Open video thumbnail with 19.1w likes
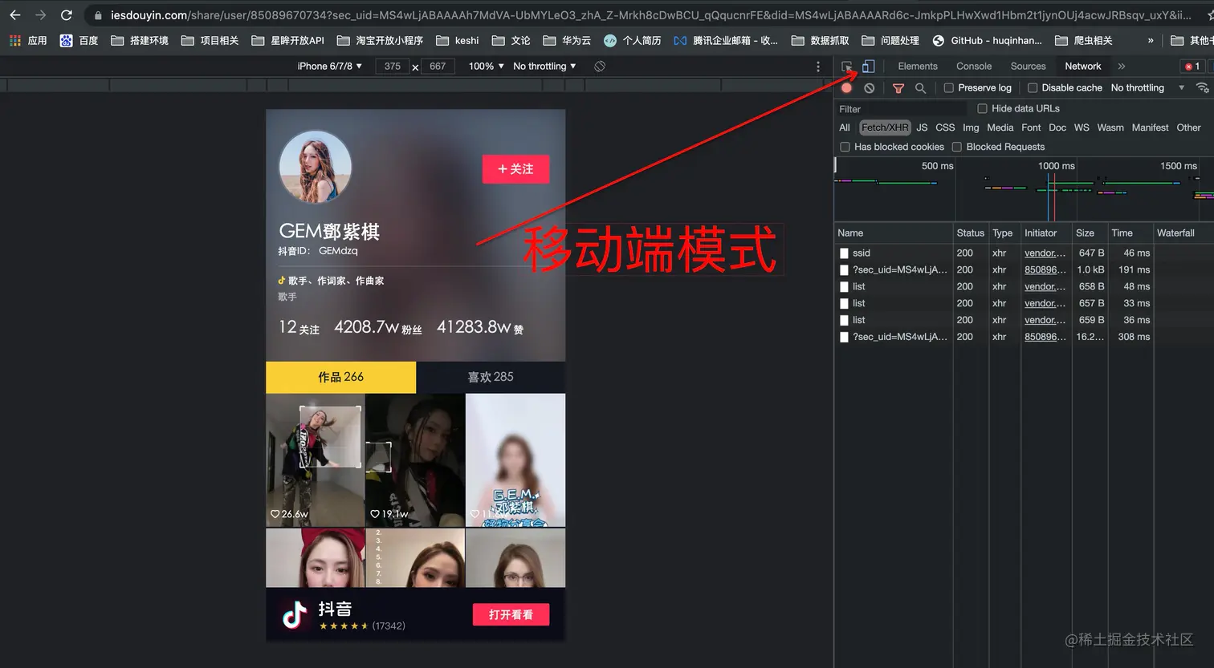 (415, 460)
